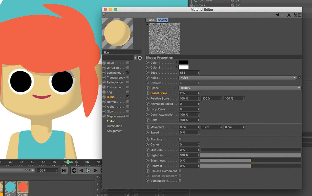Jump to the first frame
312x196 pixels.
pos(64,170)
